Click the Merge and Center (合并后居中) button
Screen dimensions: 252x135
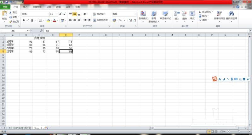[x=100, y=20]
